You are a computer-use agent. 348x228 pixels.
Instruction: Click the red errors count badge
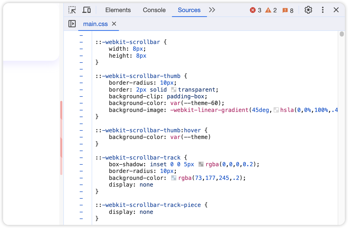point(256,10)
